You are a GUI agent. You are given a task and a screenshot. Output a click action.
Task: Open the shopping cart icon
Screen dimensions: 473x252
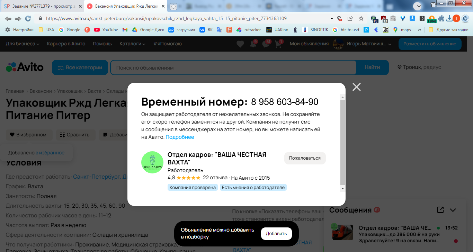278,44
